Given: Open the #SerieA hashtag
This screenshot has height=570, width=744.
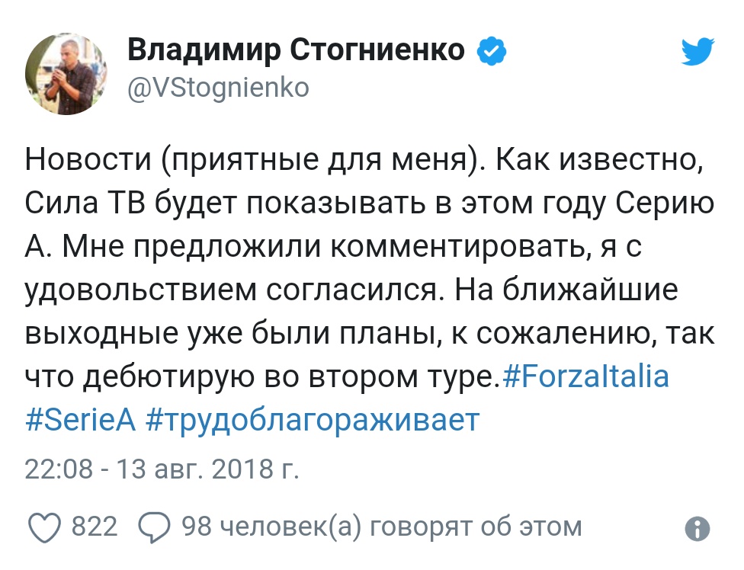Looking at the screenshot, I should click(x=81, y=420).
